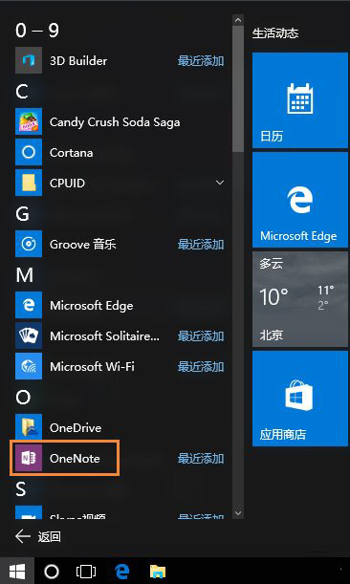Click the app list scroll down arrow
Screen dimensions: 350x584
[x=238, y=513]
